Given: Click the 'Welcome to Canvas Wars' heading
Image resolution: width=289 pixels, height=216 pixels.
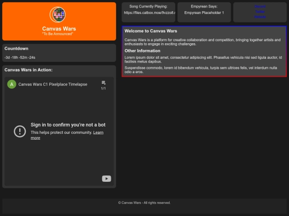Looking at the screenshot, I should click(151, 31).
